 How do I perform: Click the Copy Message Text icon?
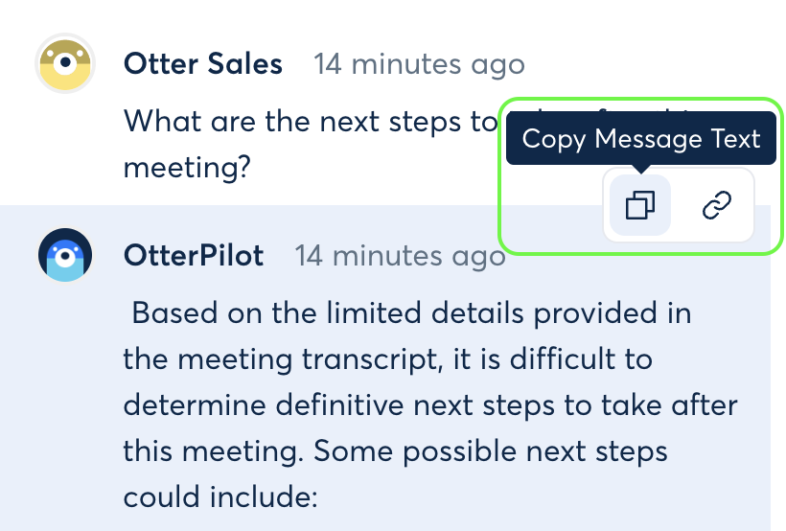(x=640, y=205)
